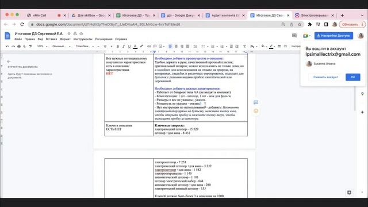
Task: Suggest emoji reaction via margin icon
Action: coord(256,111)
